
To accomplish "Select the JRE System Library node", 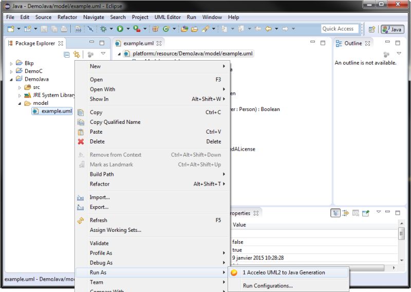I will (x=49, y=95).
